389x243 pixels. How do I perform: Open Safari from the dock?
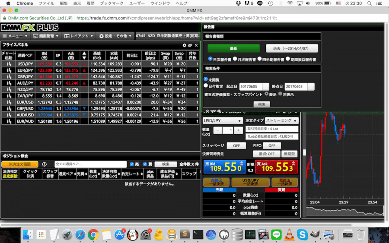(80, 234)
